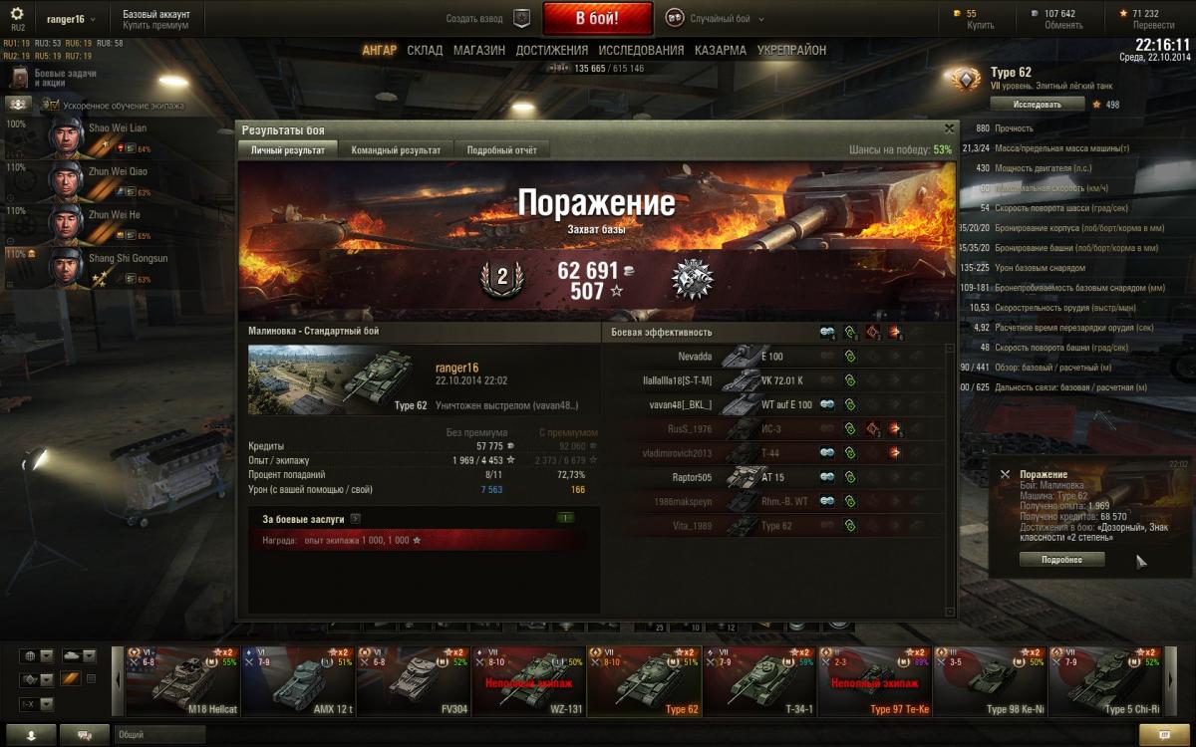
Task: Click the Подробнее button in the notification
Action: pyautogui.click(x=1061, y=560)
